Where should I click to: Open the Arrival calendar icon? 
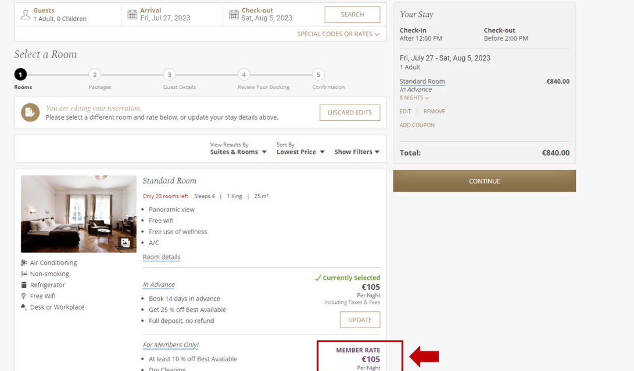point(132,15)
